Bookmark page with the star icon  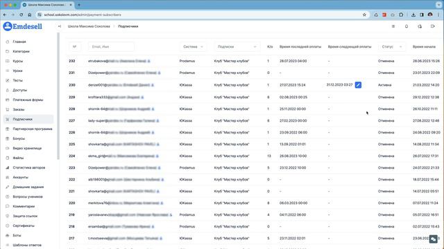(364, 15)
